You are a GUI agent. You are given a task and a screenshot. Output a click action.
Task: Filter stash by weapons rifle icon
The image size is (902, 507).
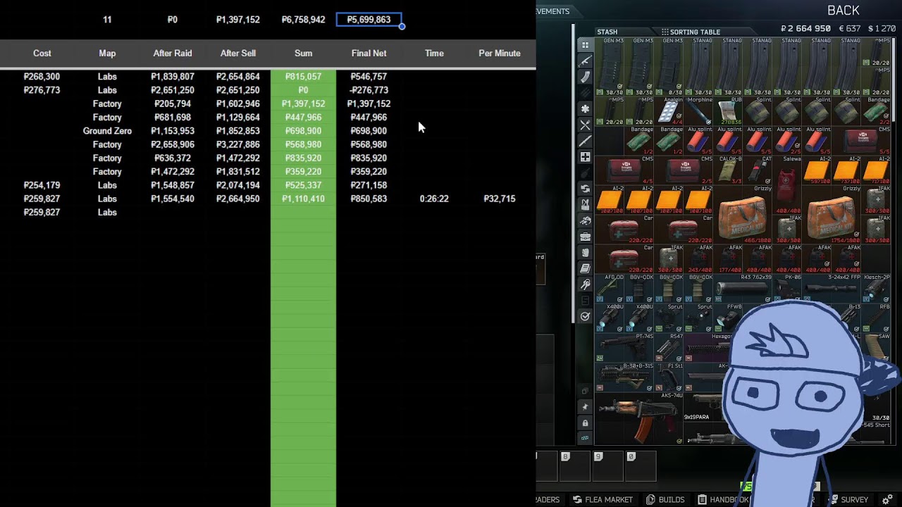click(585, 61)
